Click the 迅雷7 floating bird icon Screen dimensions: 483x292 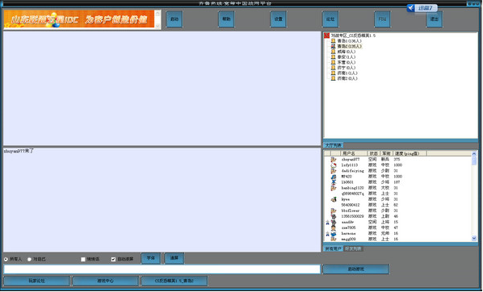tap(410, 8)
